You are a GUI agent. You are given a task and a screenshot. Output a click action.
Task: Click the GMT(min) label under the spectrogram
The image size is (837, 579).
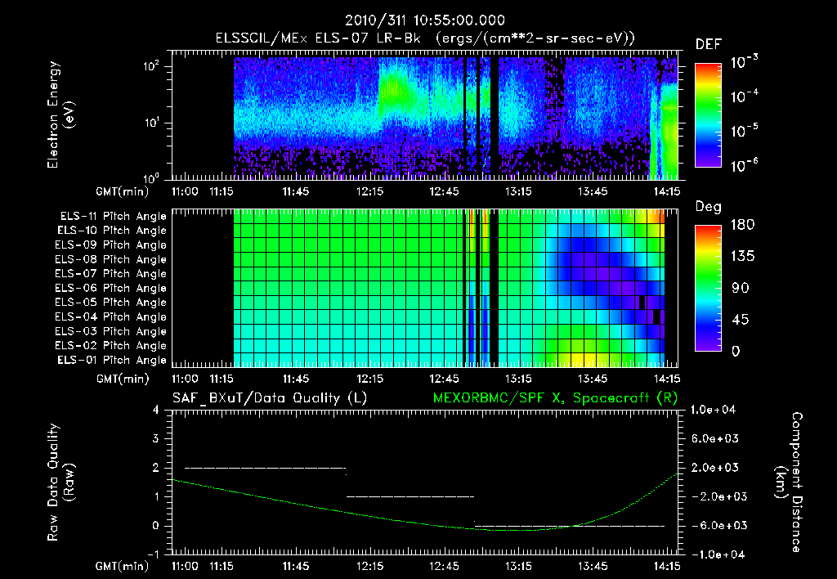click(x=123, y=191)
